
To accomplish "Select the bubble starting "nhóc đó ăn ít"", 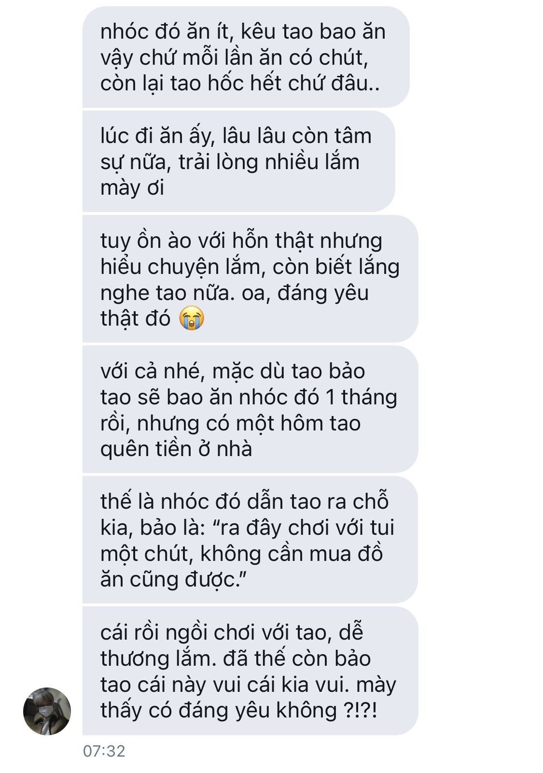I will [246, 57].
